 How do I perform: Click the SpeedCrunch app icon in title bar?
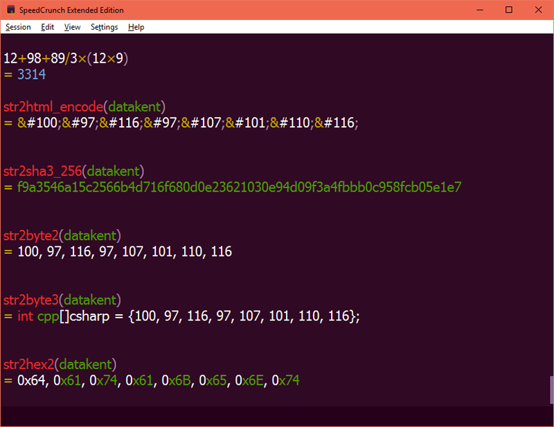(x=11, y=10)
